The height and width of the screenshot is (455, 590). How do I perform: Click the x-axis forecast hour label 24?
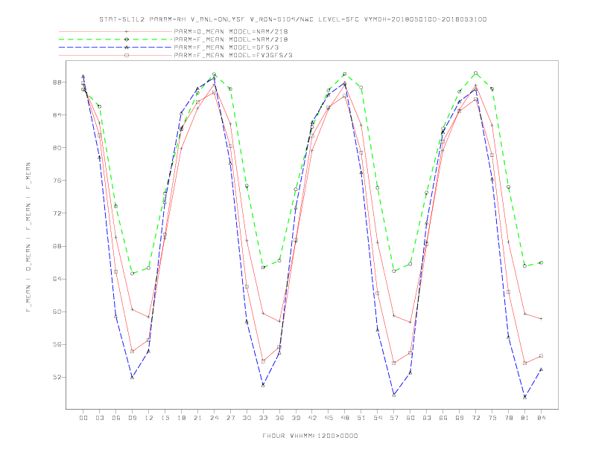pos(214,418)
